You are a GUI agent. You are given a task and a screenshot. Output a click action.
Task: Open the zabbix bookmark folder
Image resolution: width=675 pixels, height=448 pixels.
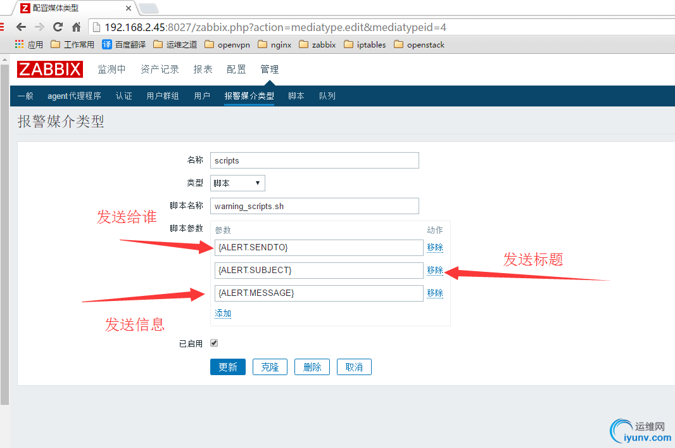(317, 44)
